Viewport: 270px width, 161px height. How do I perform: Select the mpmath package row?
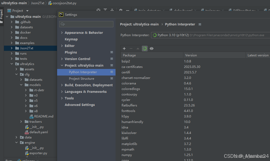pos(196,149)
